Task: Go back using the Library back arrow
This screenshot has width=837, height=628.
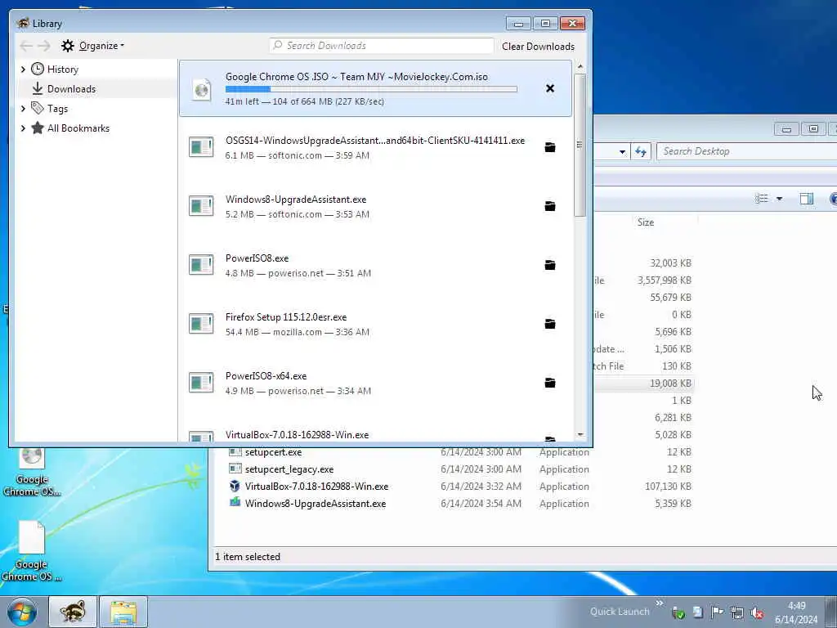Action: (x=26, y=46)
